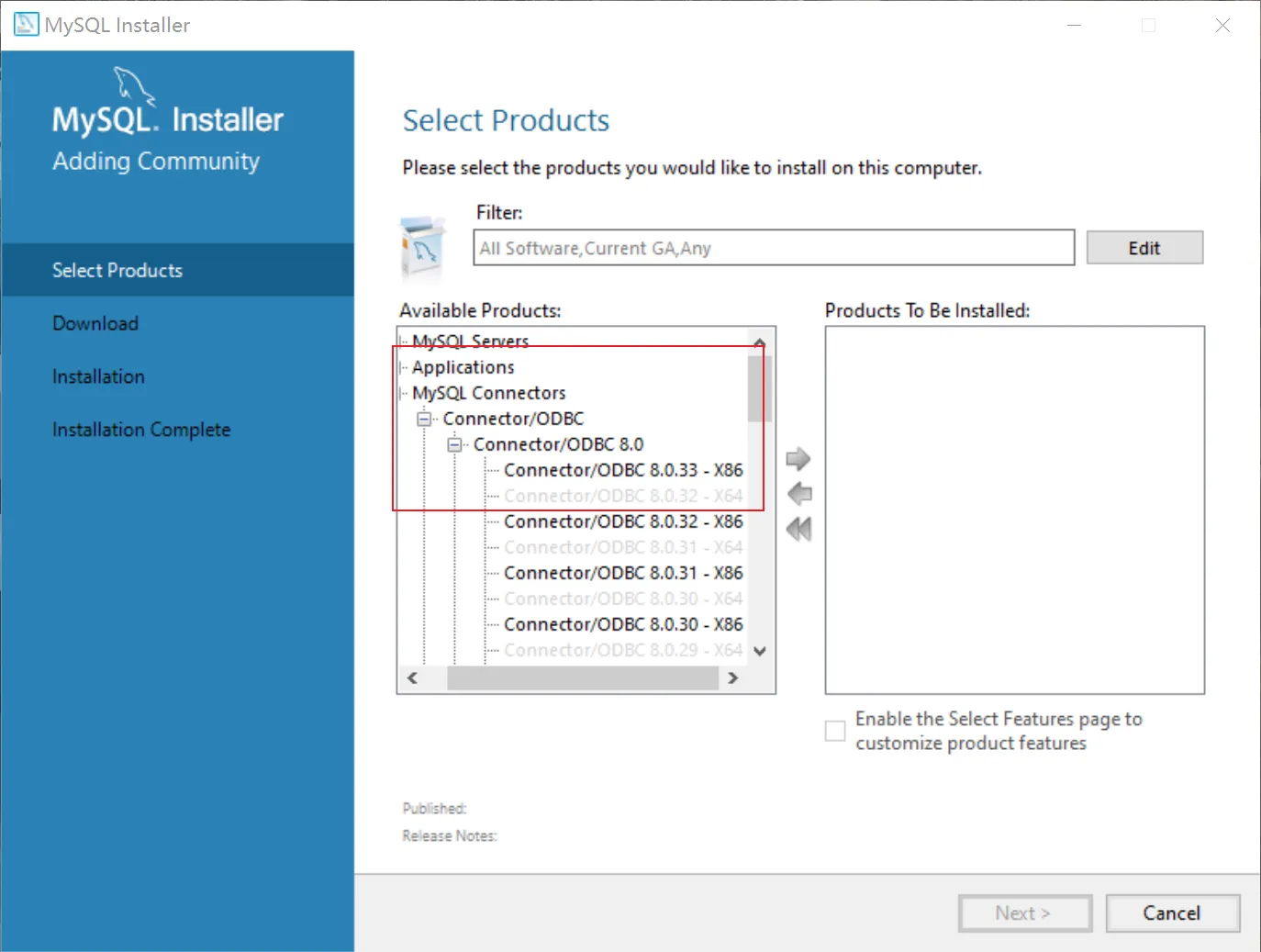Click the Filter text field
Image resolution: width=1261 pixels, height=952 pixels.
(x=774, y=248)
